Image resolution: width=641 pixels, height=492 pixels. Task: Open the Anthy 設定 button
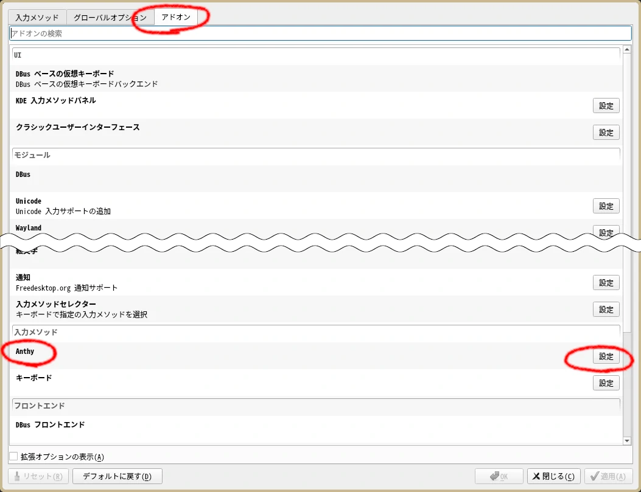pos(606,356)
